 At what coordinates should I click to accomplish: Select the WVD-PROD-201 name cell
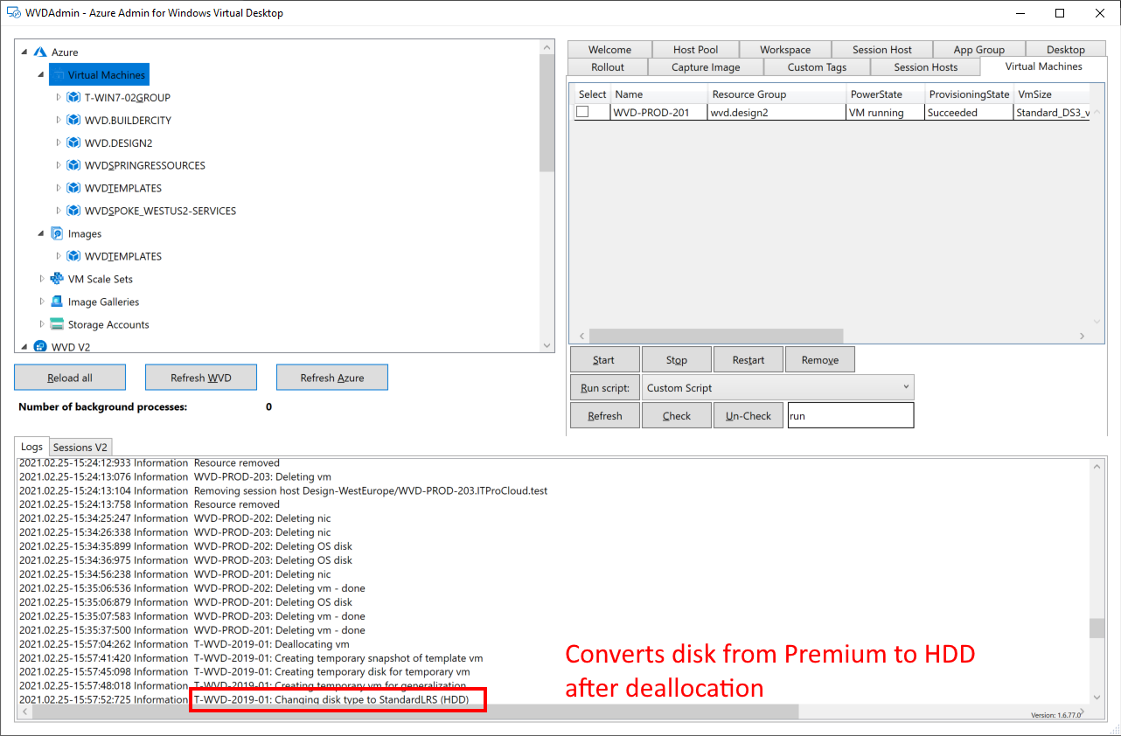point(659,112)
